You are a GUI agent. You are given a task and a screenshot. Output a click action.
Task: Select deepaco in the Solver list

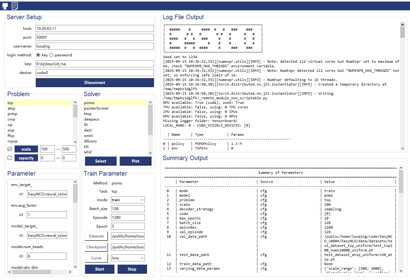click(116, 119)
